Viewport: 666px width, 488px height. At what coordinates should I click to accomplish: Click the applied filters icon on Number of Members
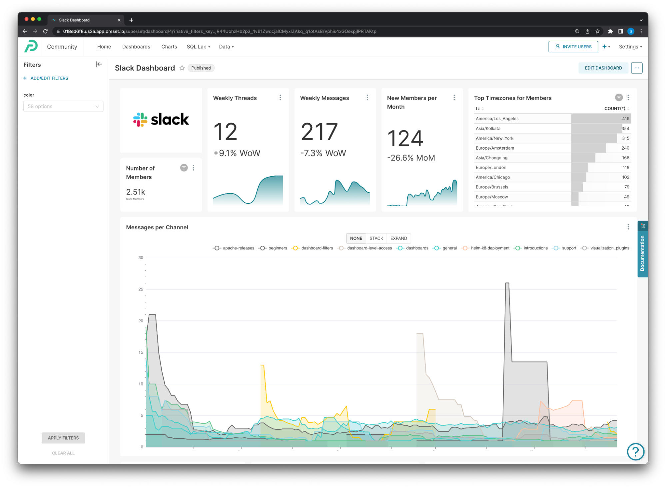click(184, 168)
